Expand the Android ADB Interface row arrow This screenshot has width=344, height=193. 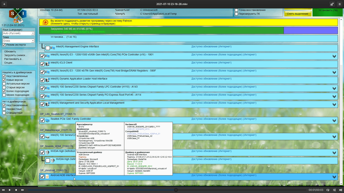click(x=334, y=177)
